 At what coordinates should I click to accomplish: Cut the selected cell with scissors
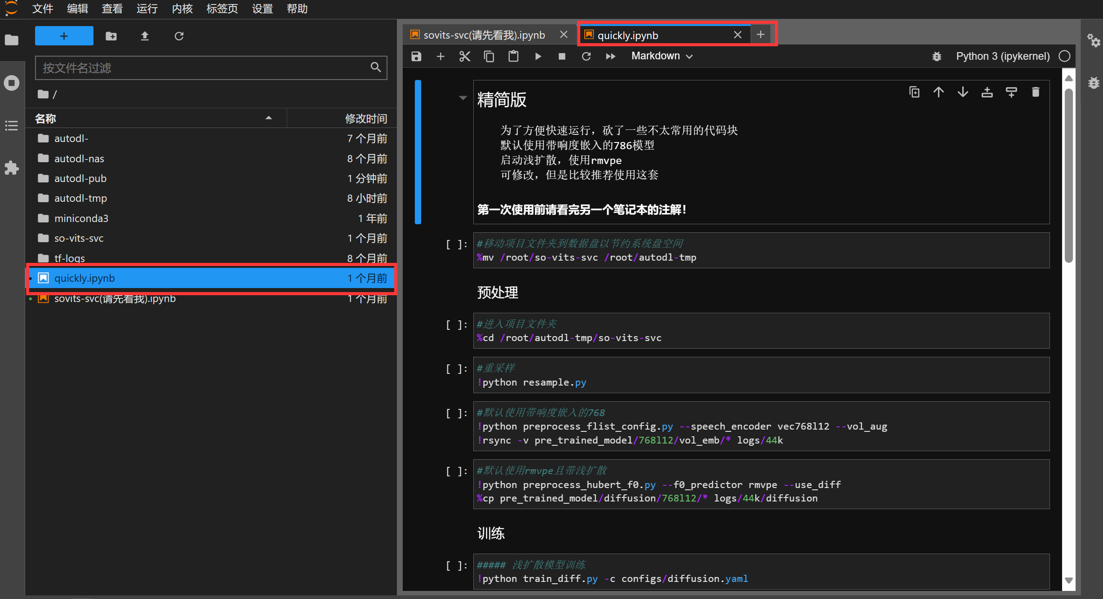tap(465, 56)
